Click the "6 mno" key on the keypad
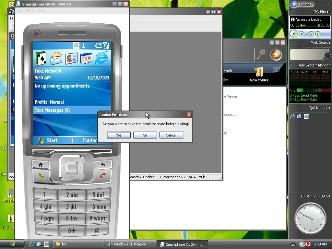The image size is (332, 249). pyautogui.click(x=99, y=206)
